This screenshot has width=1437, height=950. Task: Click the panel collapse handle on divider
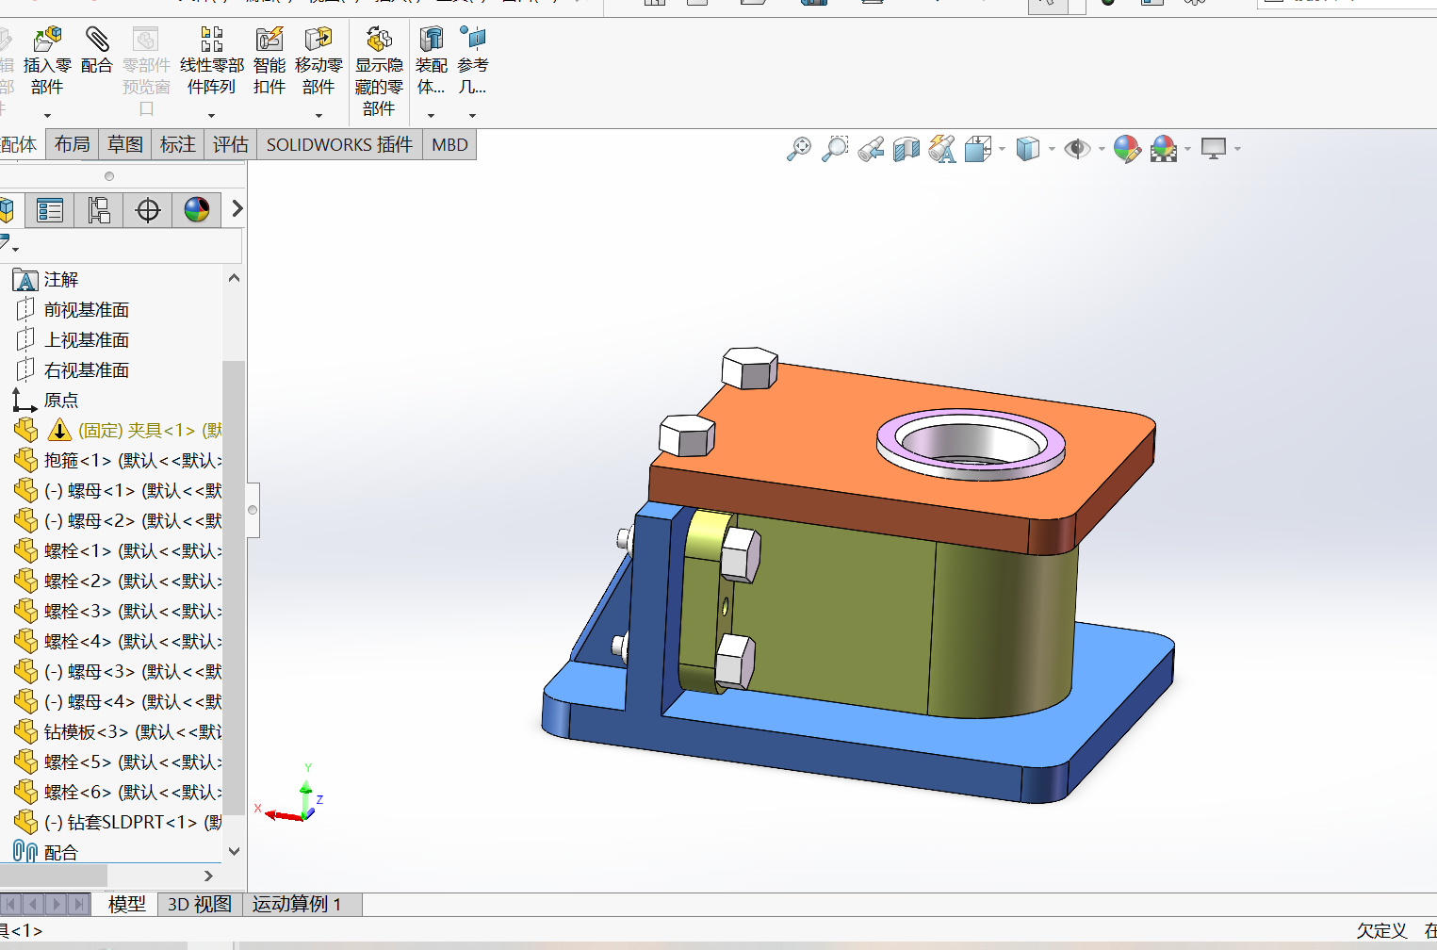point(253,510)
